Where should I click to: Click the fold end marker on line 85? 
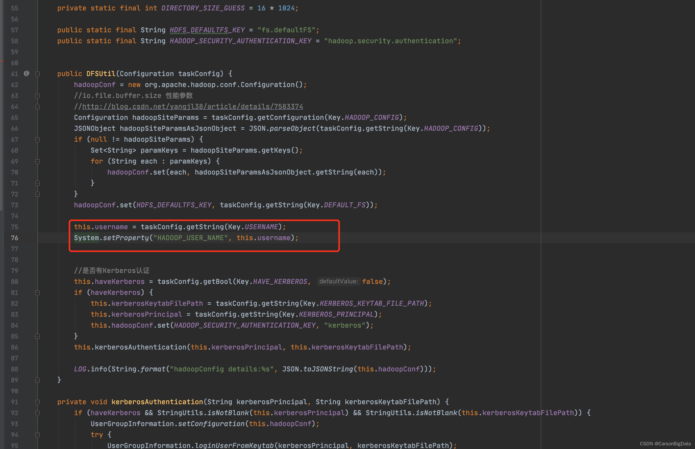37,336
